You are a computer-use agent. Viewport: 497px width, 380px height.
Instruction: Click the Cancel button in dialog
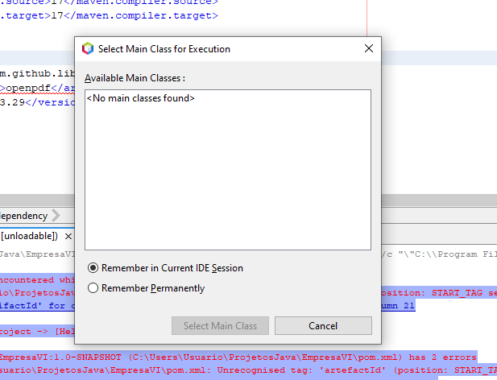pos(323,326)
